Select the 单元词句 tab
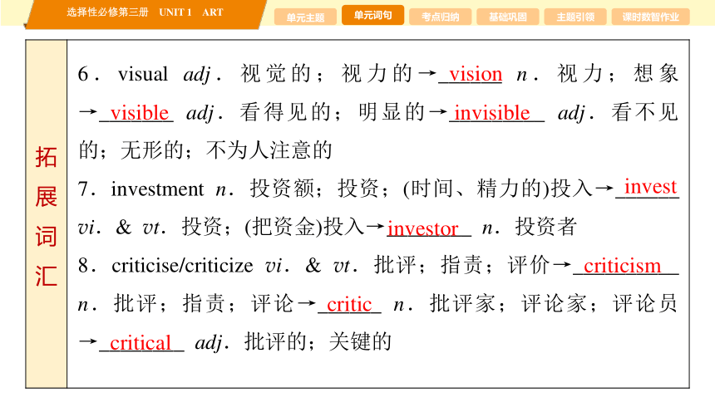This screenshot has width=715, height=402. [372, 15]
